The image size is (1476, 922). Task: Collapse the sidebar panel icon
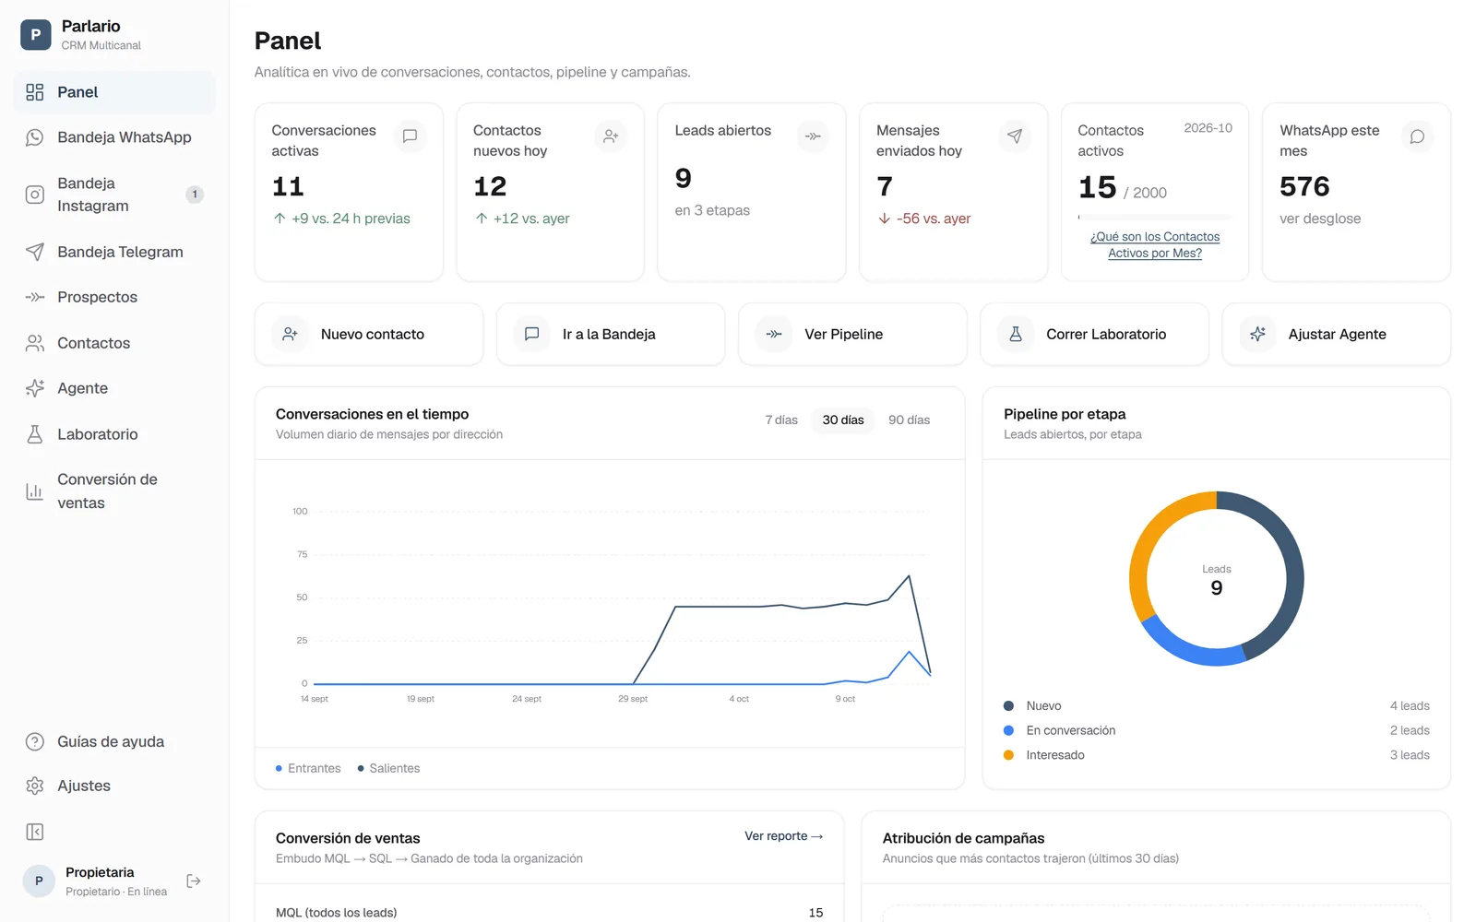click(35, 833)
